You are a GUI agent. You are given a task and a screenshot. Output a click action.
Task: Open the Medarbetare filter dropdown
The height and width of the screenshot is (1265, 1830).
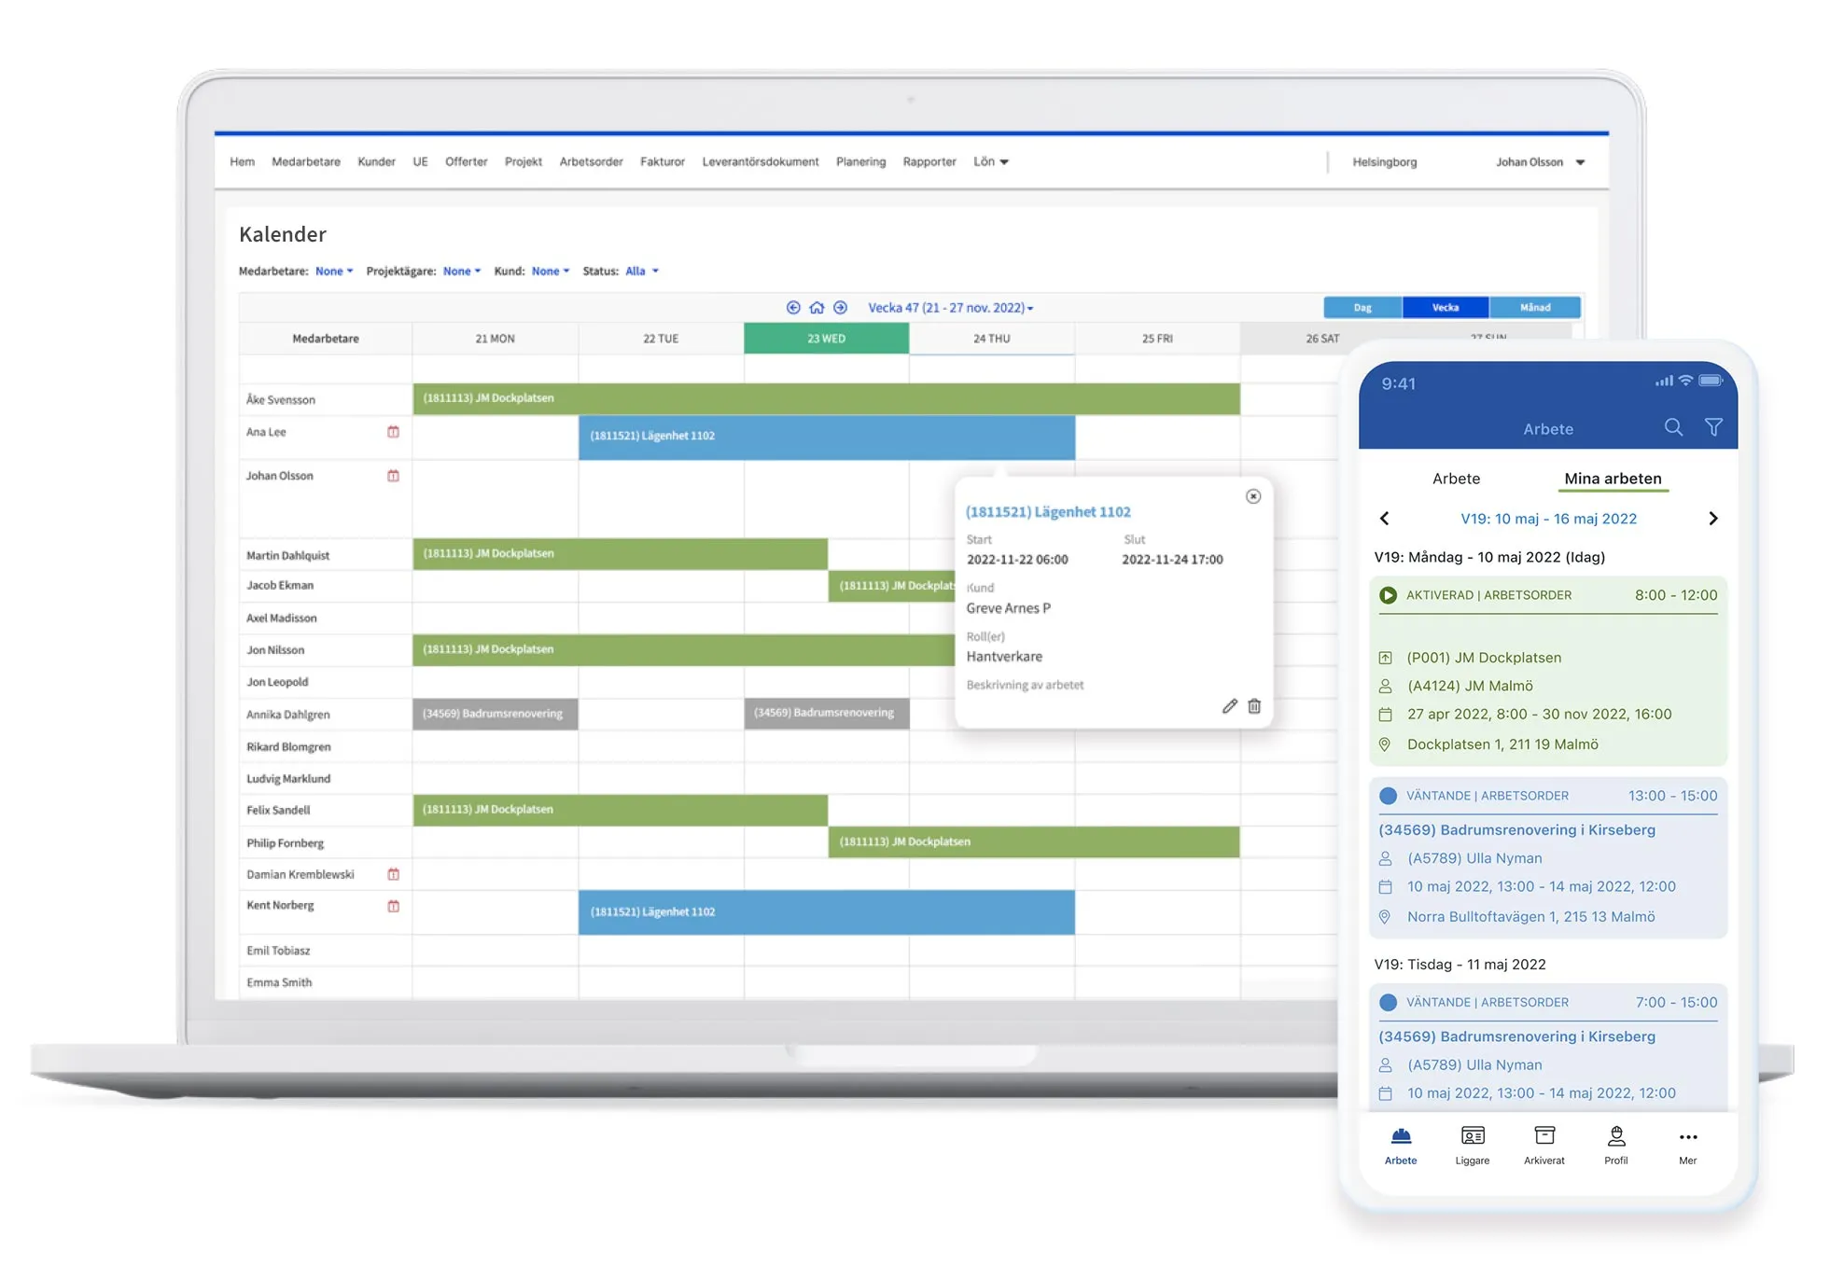334,271
